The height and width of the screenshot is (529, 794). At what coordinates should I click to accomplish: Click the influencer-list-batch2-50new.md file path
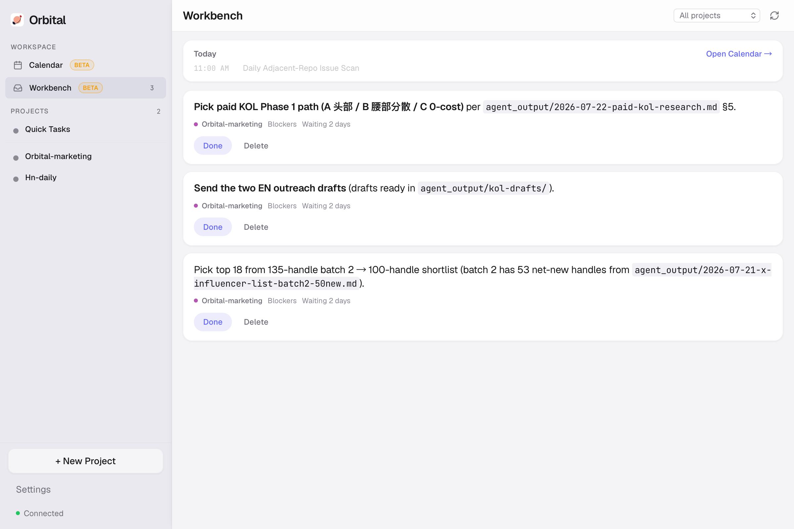482,277
